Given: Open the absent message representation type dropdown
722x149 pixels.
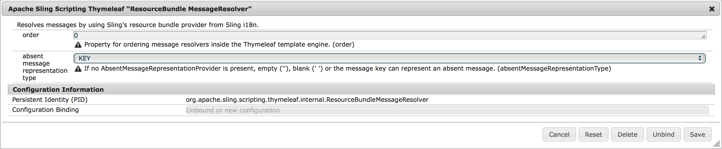Looking at the screenshot, I should click(x=389, y=58).
